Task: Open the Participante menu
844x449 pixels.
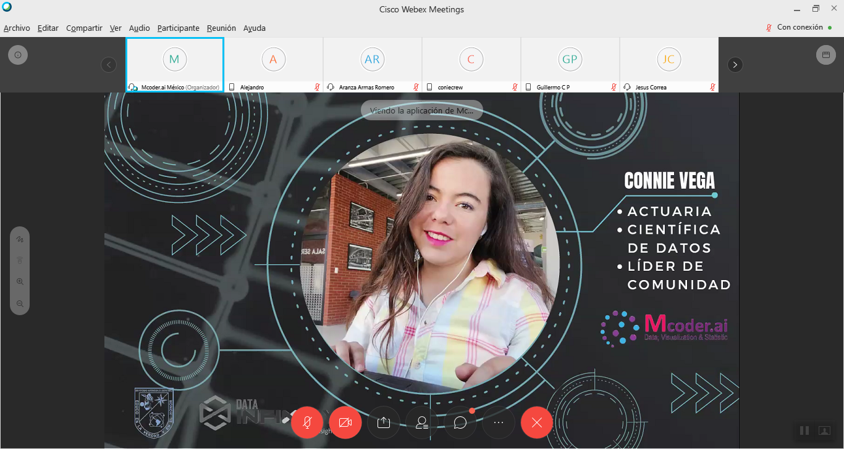Action: 178,28
